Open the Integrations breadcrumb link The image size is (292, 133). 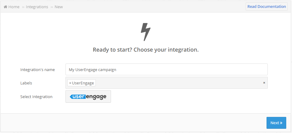pyautogui.click(x=37, y=7)
